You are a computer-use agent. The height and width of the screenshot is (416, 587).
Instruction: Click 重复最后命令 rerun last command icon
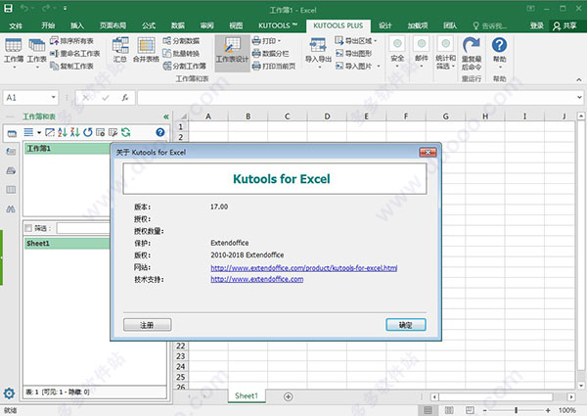tap(472, 53)
